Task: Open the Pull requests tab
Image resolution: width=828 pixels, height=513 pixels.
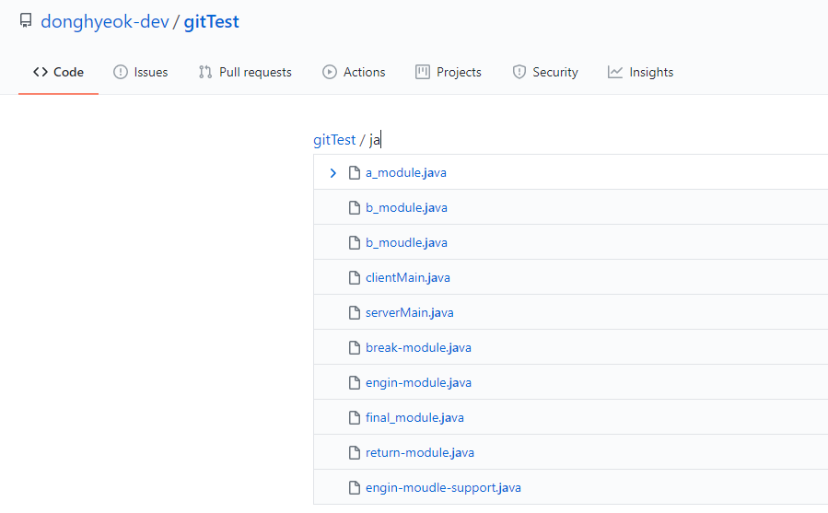Action: [x=245, y=72]
